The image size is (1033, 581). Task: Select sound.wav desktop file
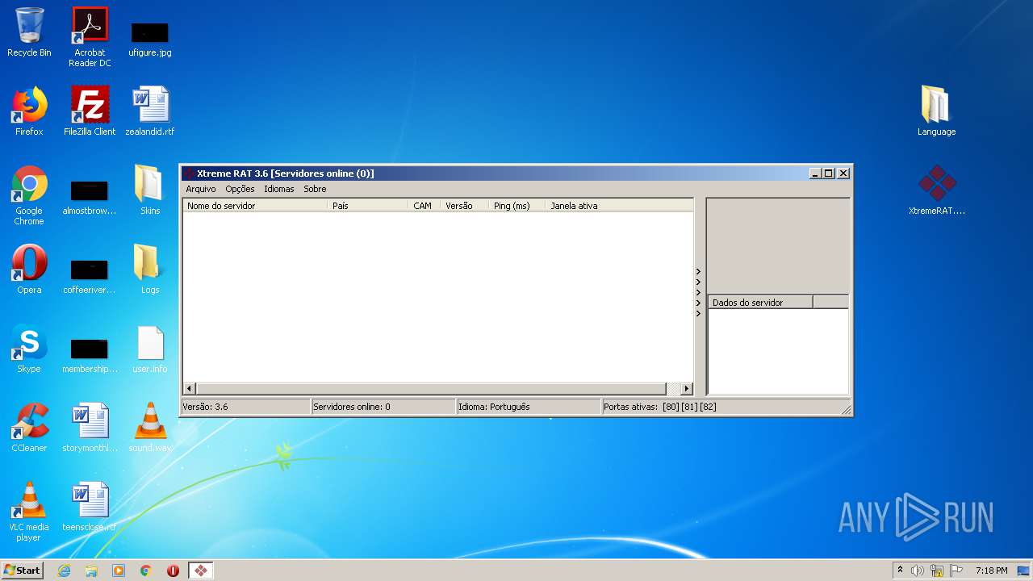(x=150, y=428)
